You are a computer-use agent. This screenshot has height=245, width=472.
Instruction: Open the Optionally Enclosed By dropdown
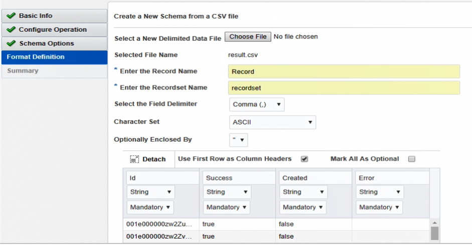point(239,139)
